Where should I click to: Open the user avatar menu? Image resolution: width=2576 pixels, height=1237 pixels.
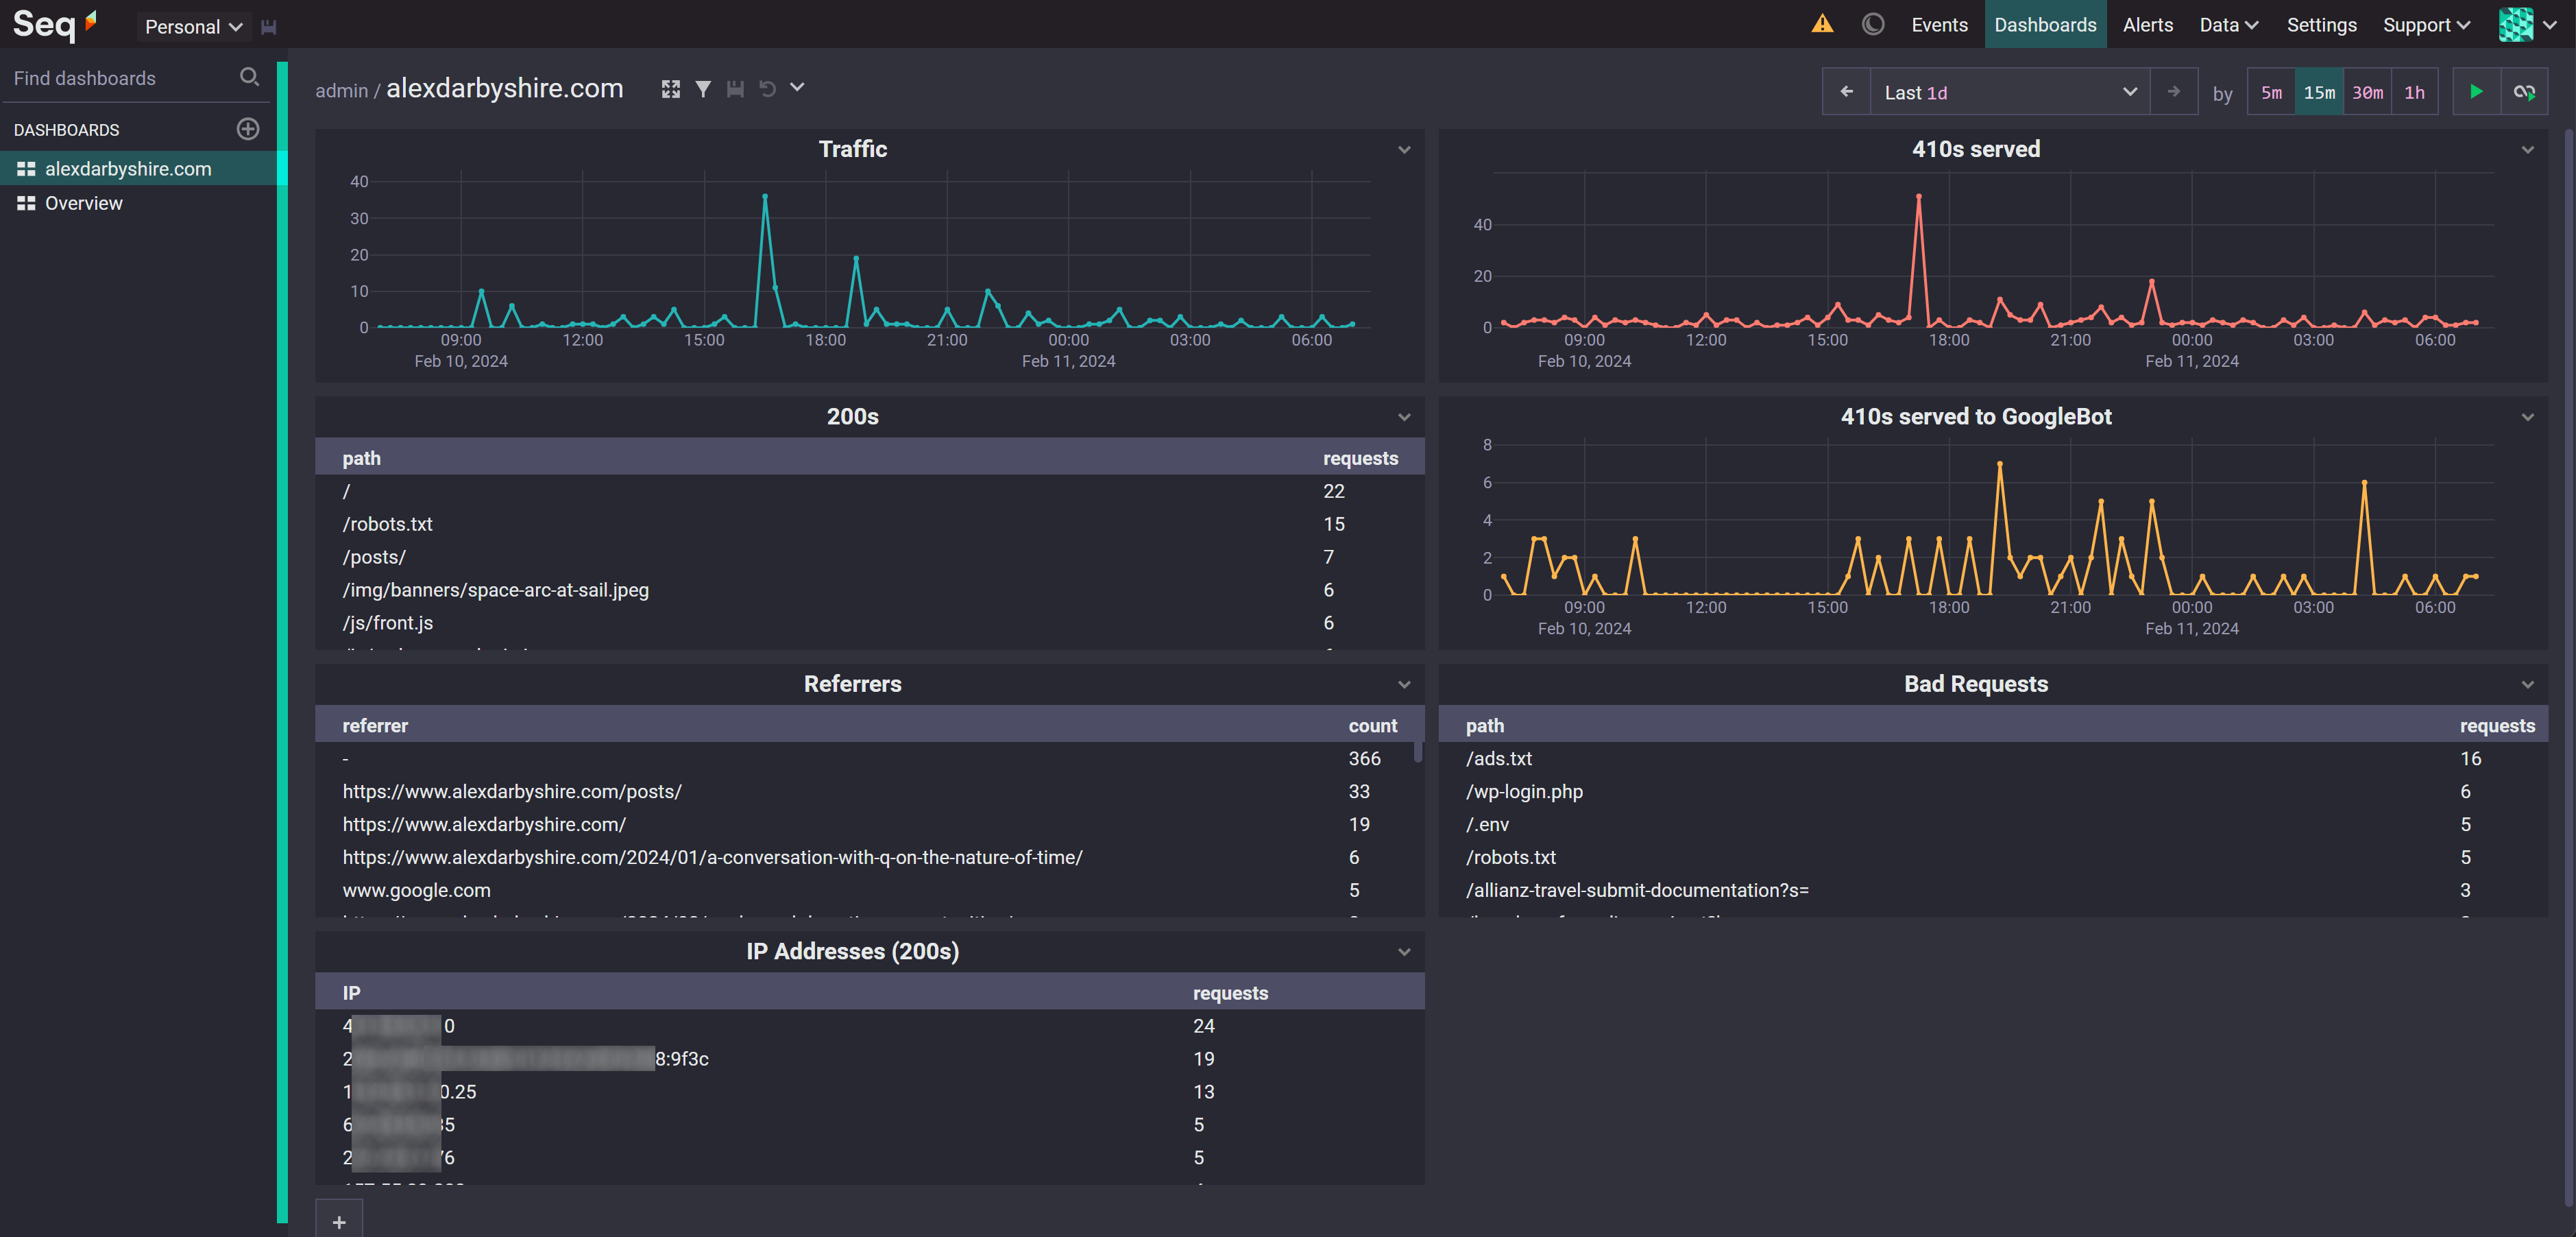point(2528,25)
